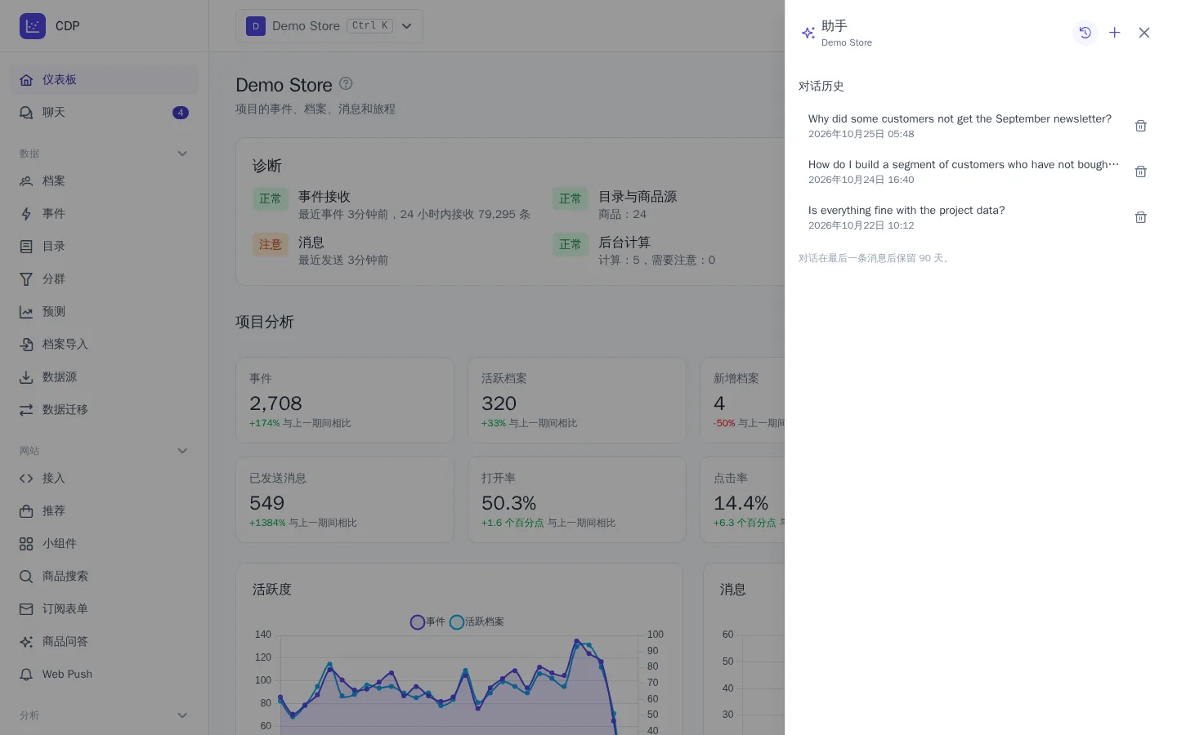Image resolution: width=1177 pixels, height=735 pixels.
Task: Open Web Push in sidebar
Action: [105, 674]
